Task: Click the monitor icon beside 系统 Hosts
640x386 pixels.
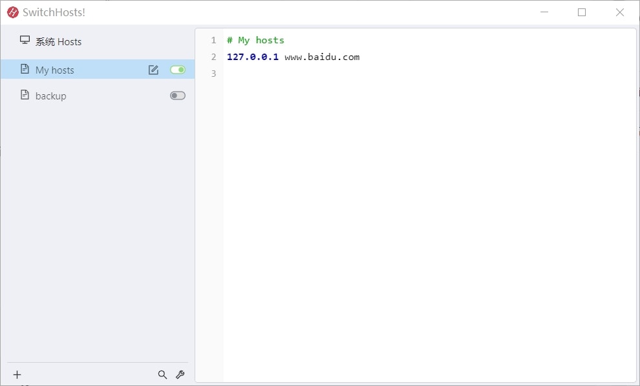Action: [25, 40]
